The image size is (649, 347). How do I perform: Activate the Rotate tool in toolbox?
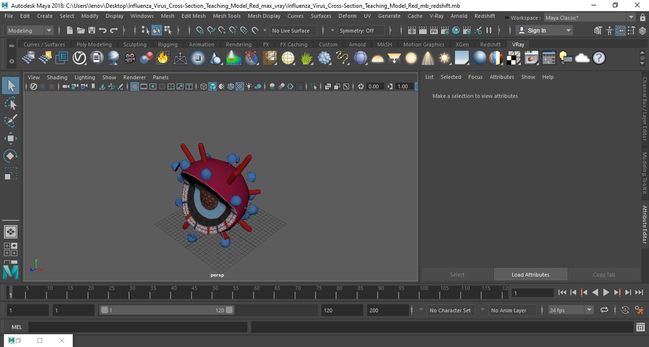tap(11, 156)
